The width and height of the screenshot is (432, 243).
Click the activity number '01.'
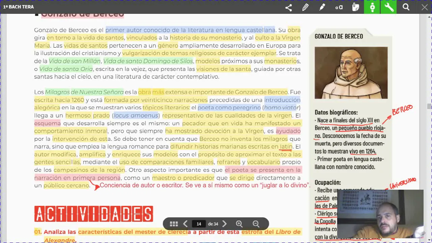38,232
